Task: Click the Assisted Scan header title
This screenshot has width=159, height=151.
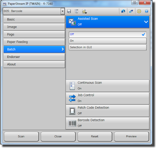Action: 88,19
